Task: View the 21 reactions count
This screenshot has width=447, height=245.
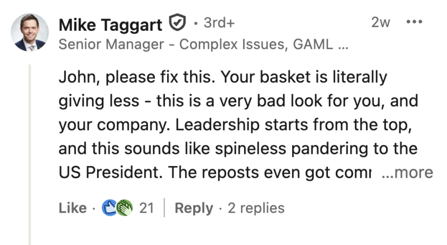Action: point(146,208)
